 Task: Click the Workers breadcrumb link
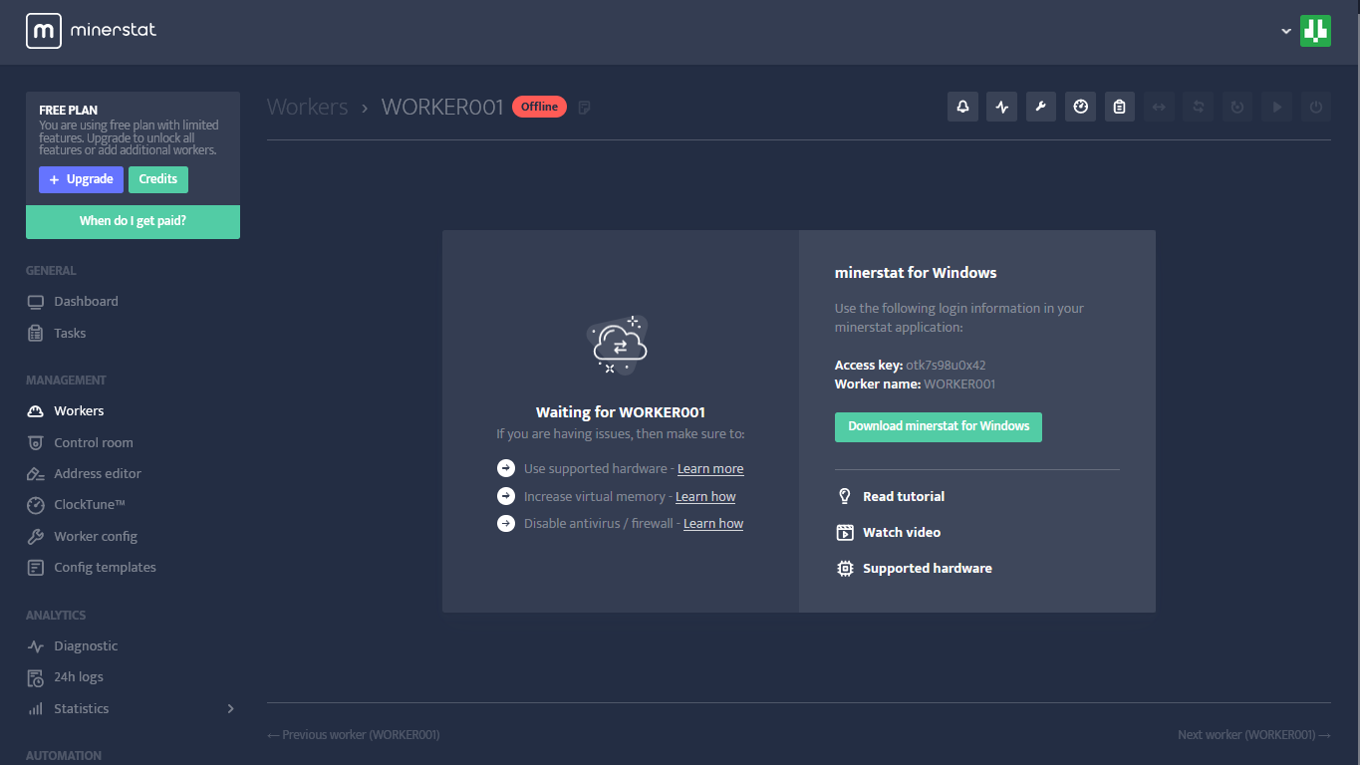point(308,107)
